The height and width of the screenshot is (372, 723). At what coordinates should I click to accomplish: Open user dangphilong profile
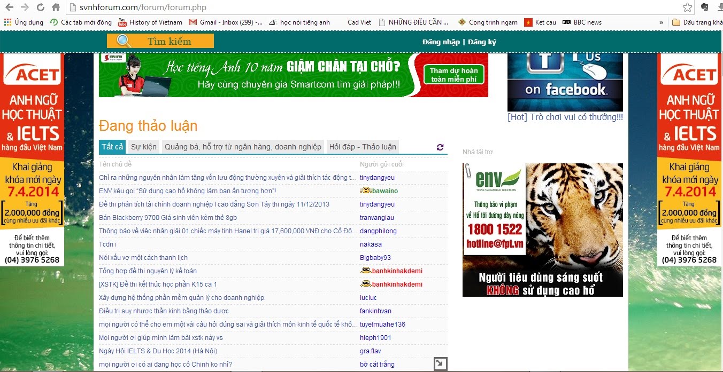(378, 231)
